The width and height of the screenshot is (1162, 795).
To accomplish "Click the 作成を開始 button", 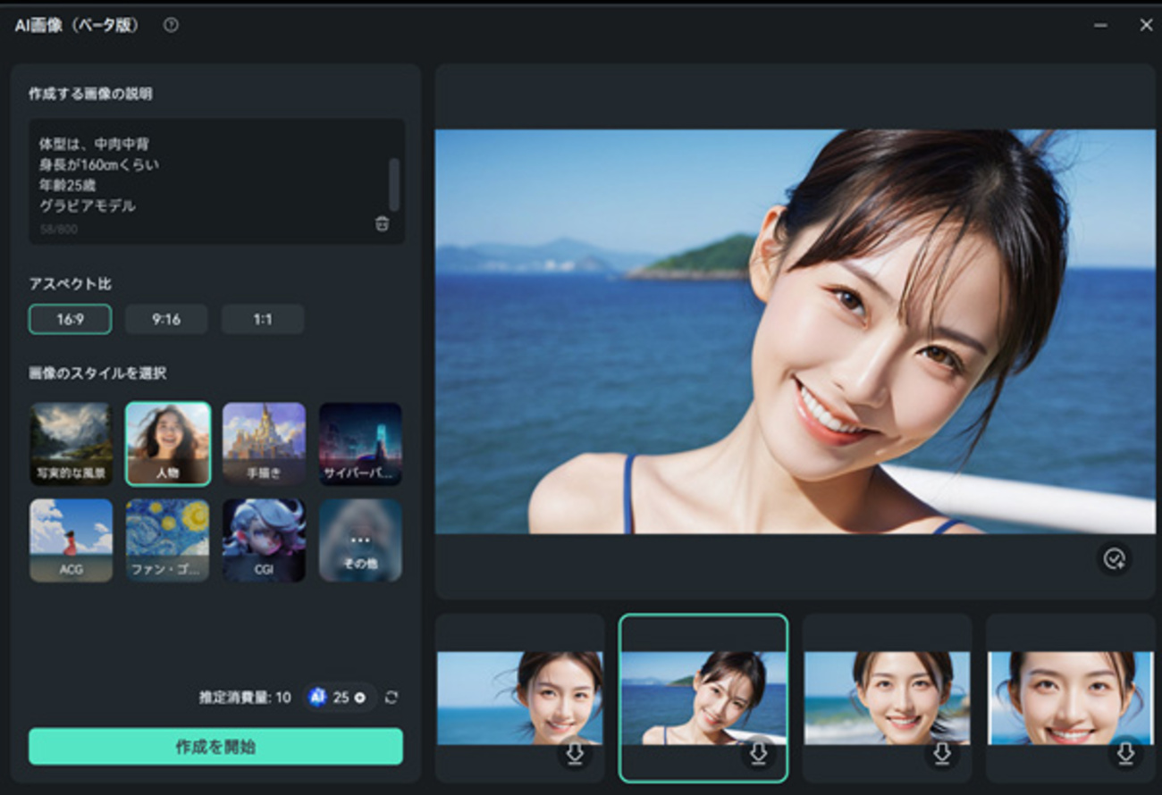I will [215, 747].
